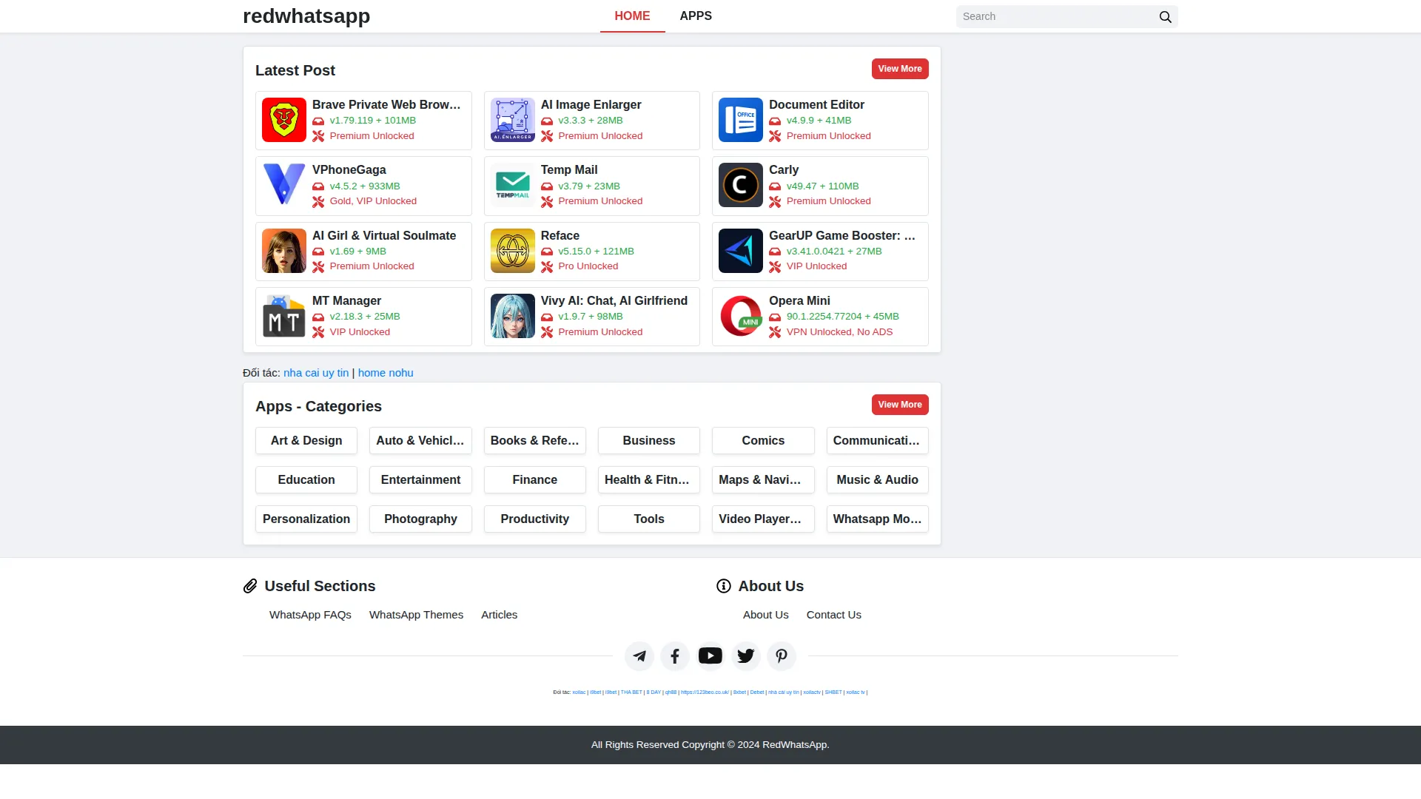Open the WhatsApp FAQs link
1421x799 pixels.
tap(310, 615)
